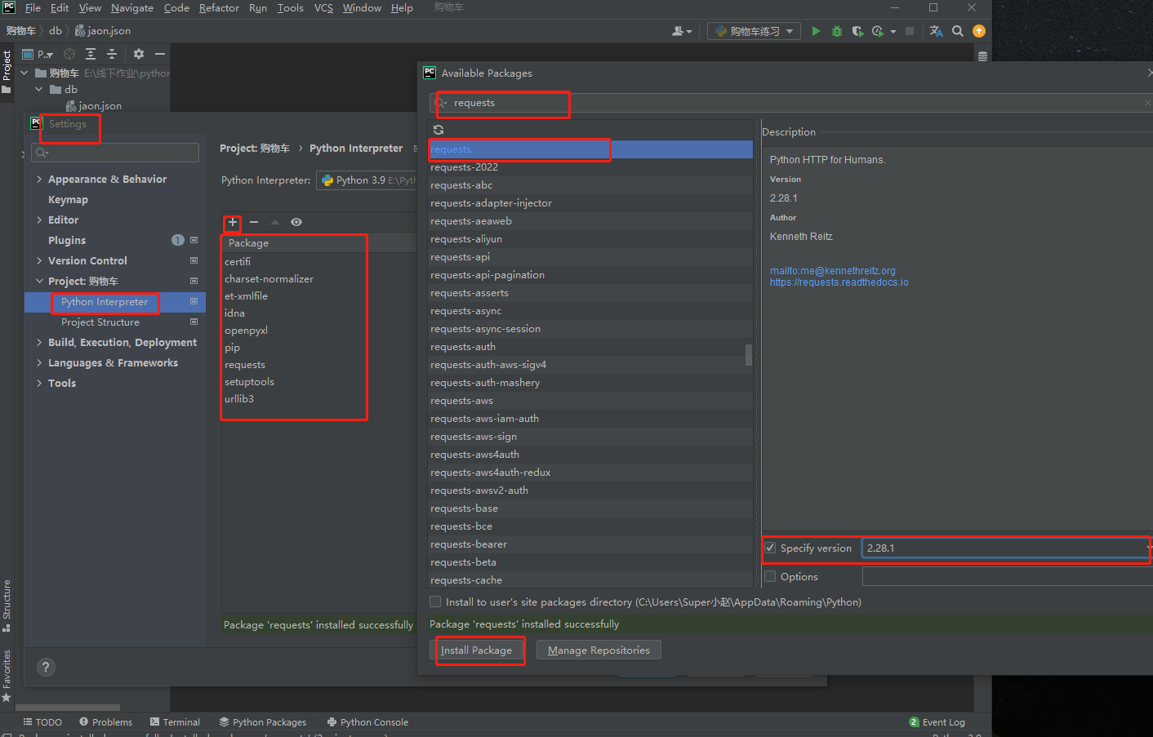This screenshot has height=737, width=1153.
Task: Open the Project view P. dropdown
Action: point(38,54)
